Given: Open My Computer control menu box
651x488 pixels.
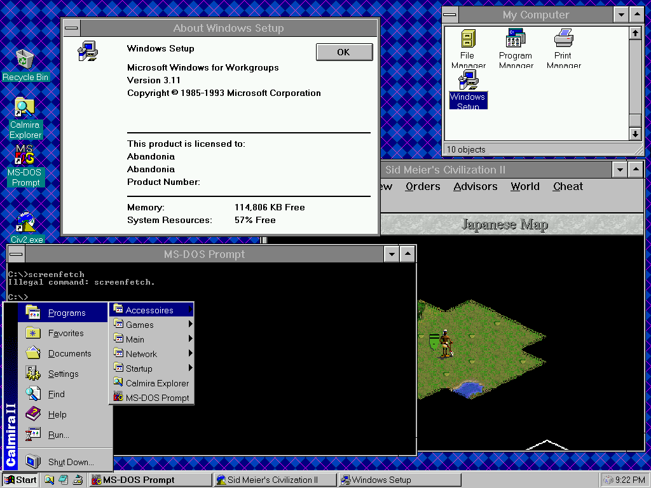Looking at the screenshot, I should tap(450, 15).
